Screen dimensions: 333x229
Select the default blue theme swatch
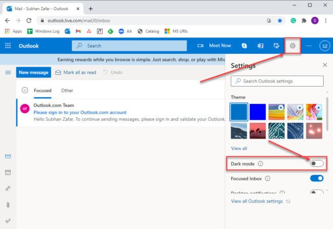pos(239,112)
